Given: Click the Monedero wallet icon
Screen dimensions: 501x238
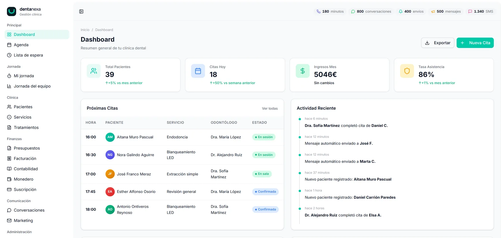Looking at the screenshot, I should pyautogui.click(x=9, y=179).
